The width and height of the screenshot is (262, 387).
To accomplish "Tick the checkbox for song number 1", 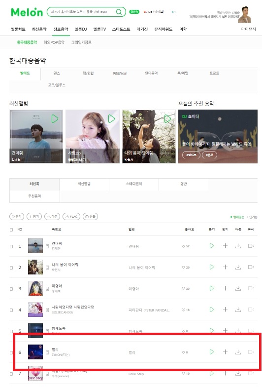I will click(11, 247).
